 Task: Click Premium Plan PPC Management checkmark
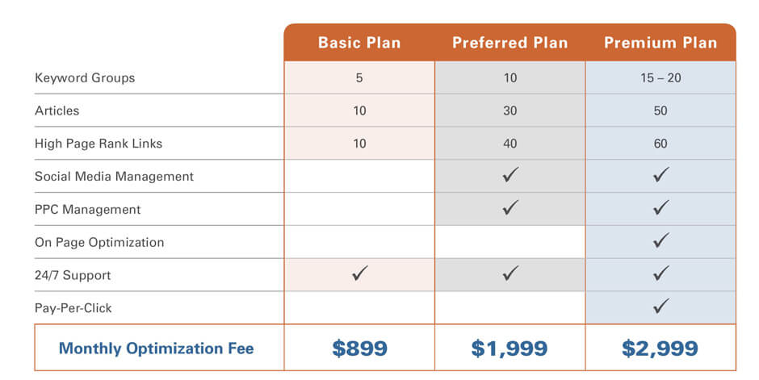click(660, 207)
